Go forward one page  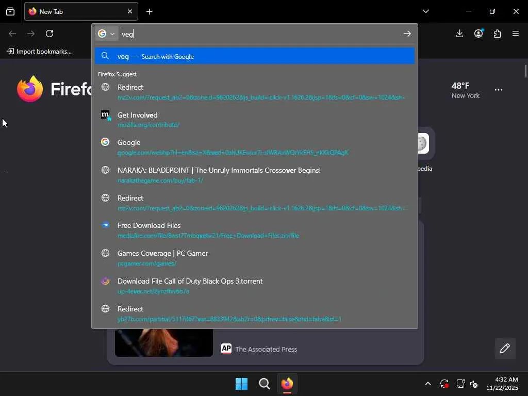(31, 34)
